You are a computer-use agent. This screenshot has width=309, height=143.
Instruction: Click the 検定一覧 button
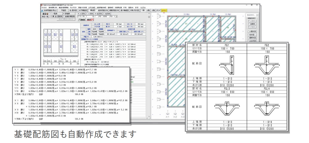(45, 16)
